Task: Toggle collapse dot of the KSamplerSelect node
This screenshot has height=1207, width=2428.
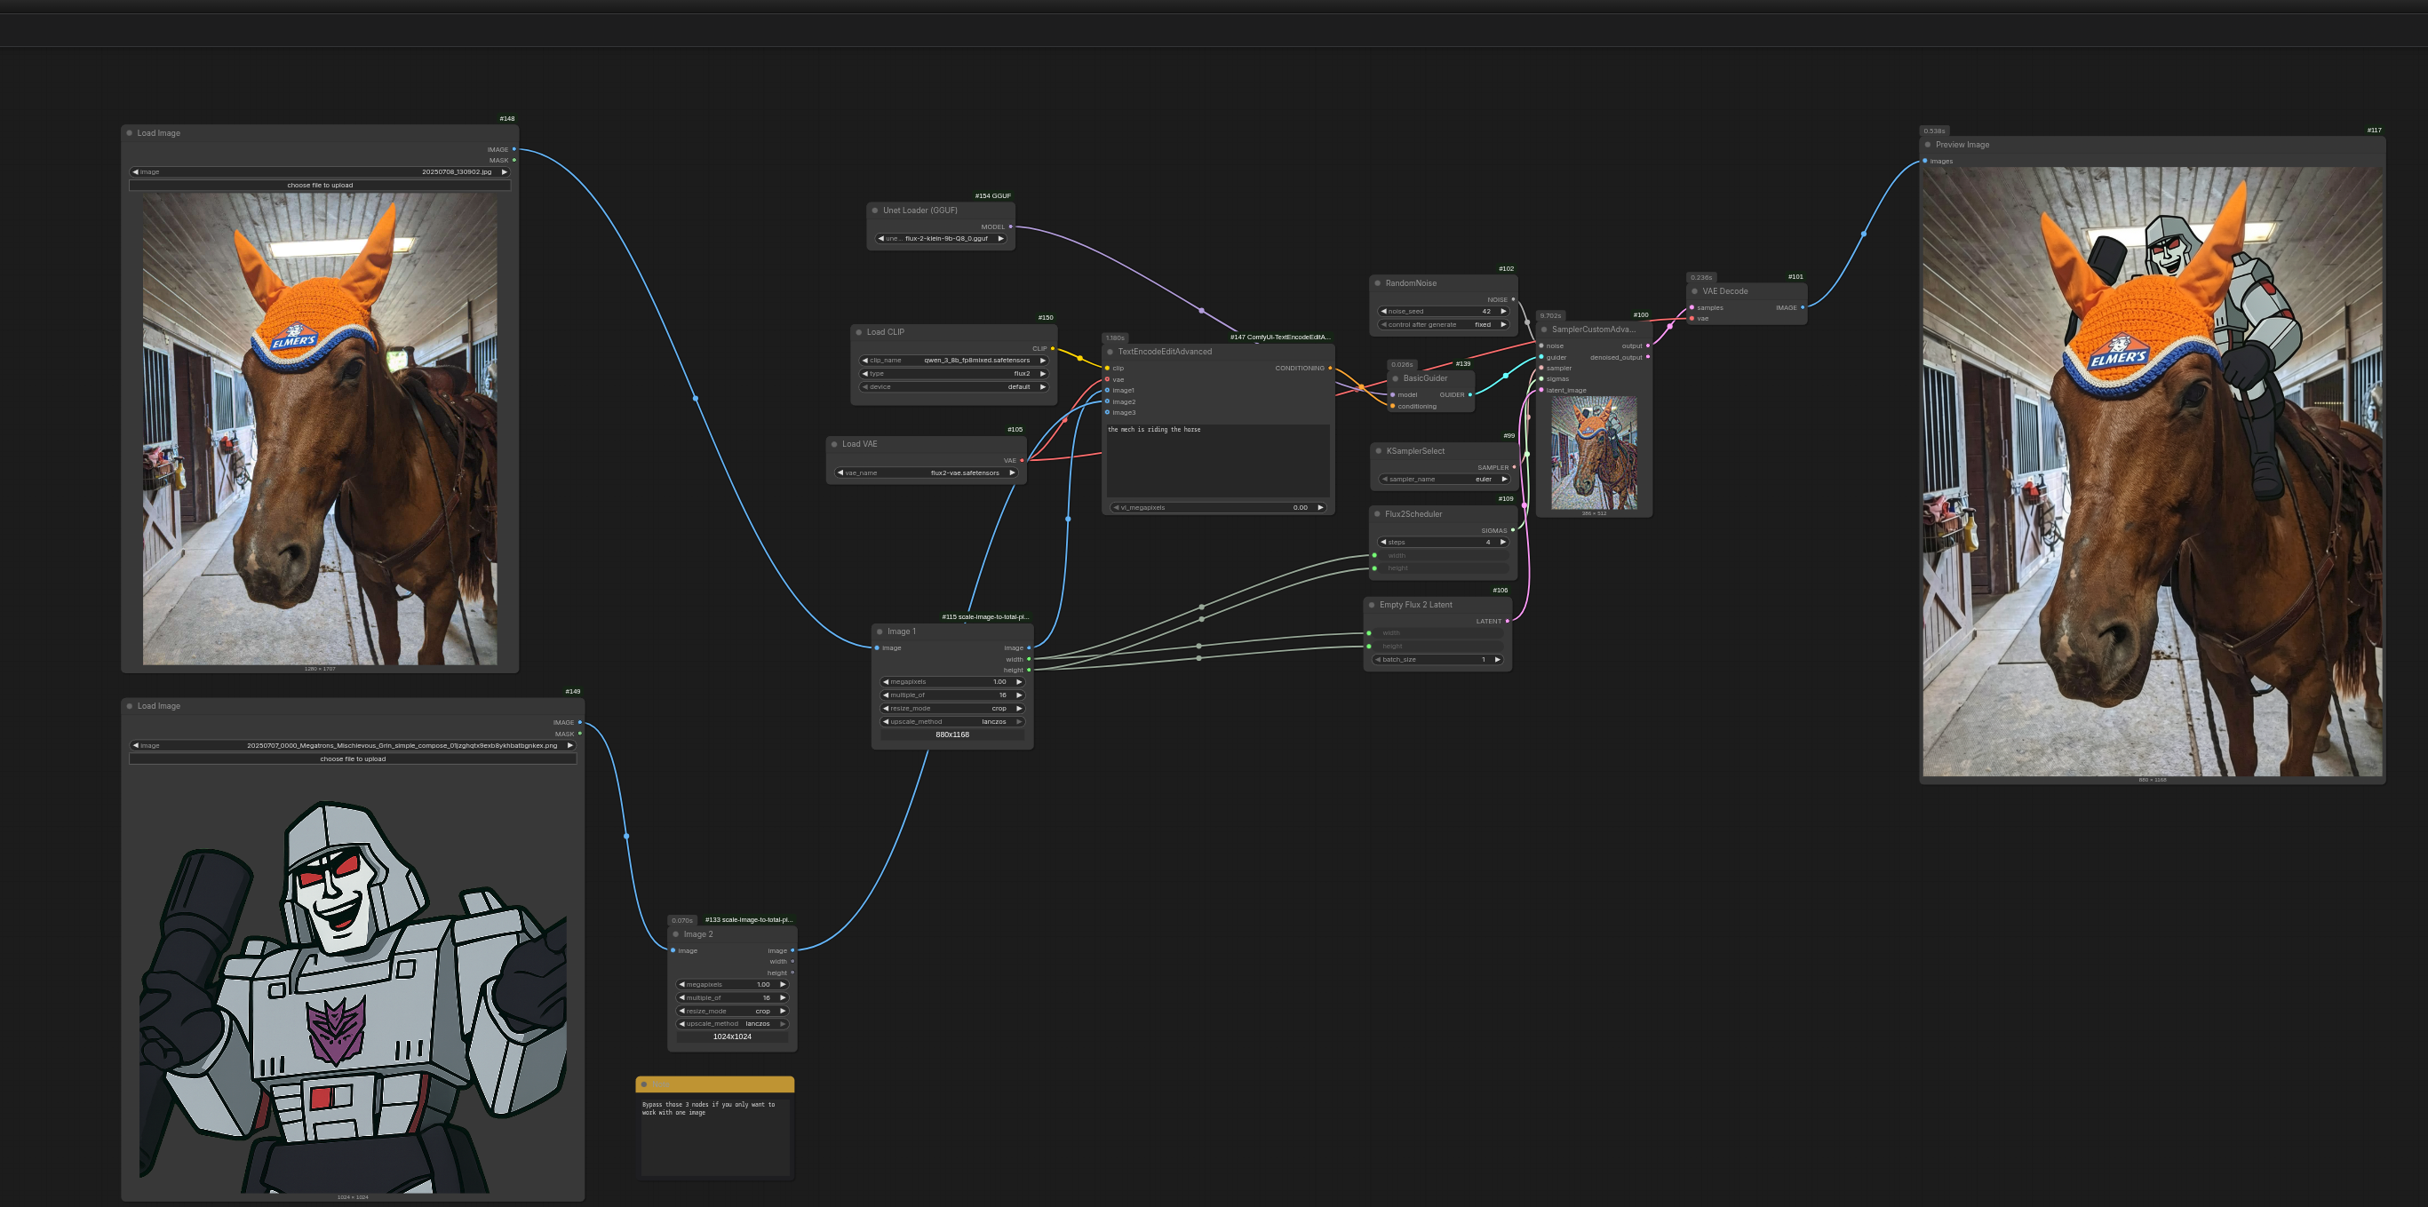Action: click(1378, 450)
